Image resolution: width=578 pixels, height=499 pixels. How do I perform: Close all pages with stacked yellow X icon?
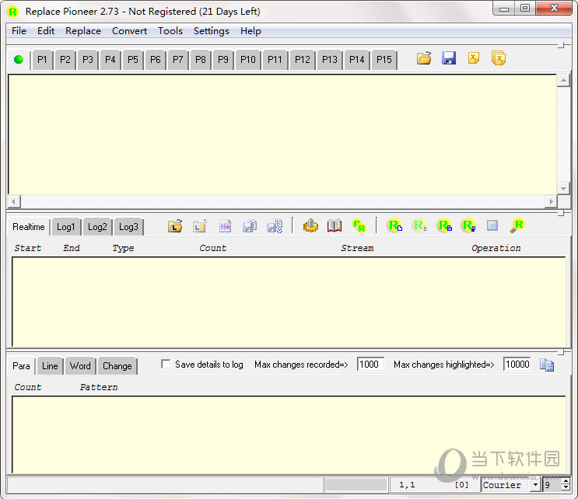499,58
